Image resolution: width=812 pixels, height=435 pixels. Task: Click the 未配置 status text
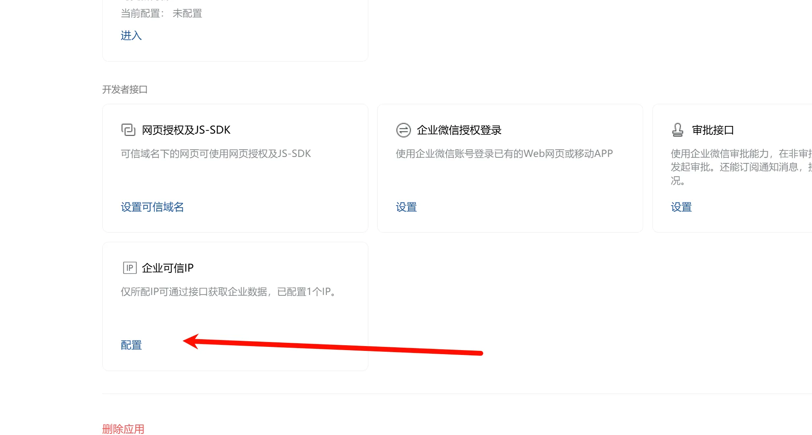click(x=187, y=14)
